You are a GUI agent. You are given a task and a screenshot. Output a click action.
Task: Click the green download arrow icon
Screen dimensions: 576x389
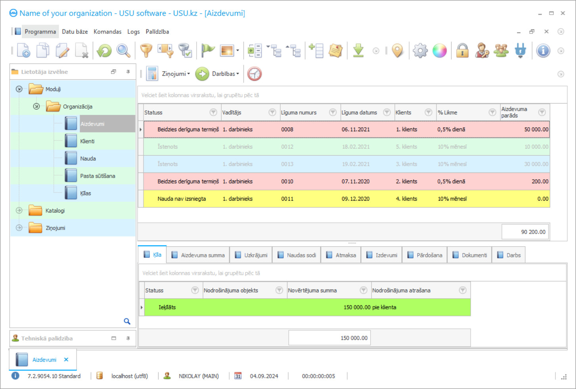point(358,51)
